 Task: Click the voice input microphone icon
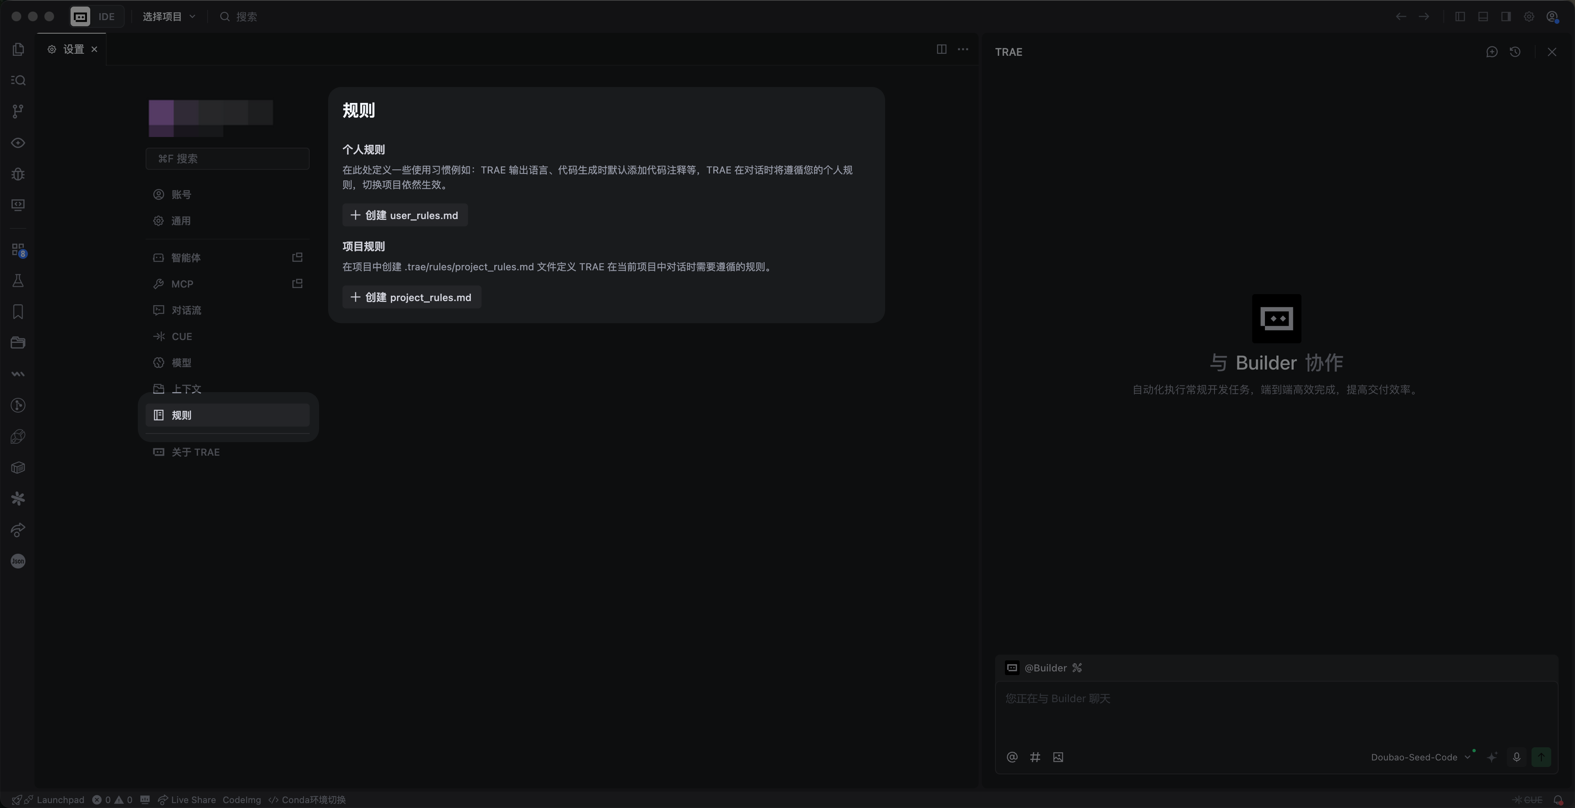click(x=1516, y=757)
